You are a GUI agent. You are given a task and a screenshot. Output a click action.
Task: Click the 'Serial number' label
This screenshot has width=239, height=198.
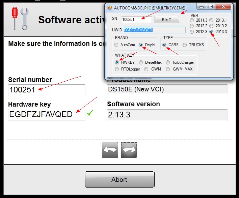tap(30, 80)
